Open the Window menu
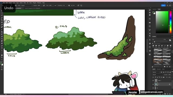 click(39, 3)
